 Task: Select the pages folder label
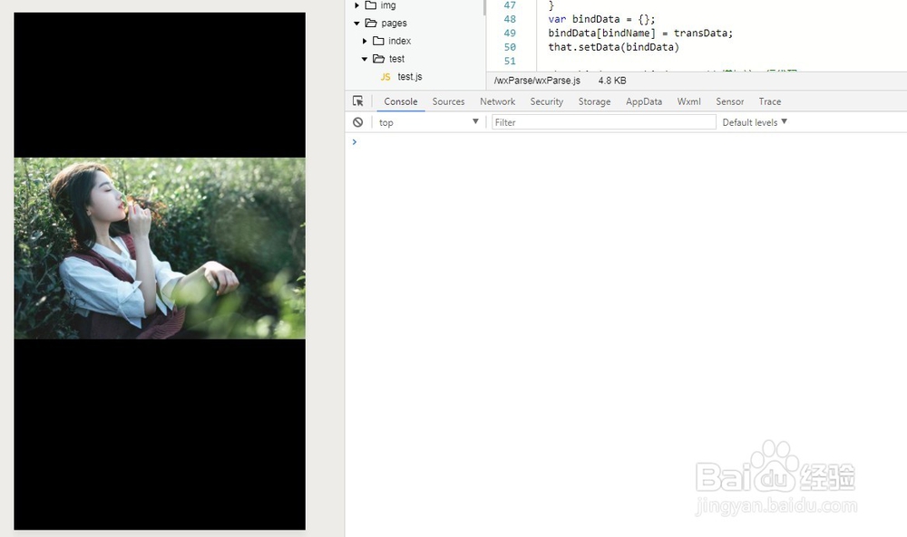394,24
